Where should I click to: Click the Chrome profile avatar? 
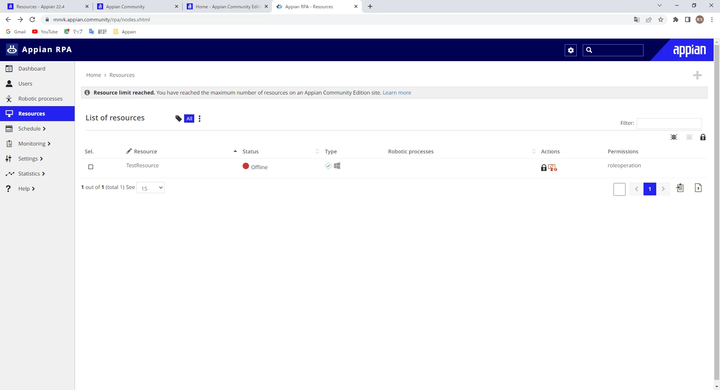(700, 19)
